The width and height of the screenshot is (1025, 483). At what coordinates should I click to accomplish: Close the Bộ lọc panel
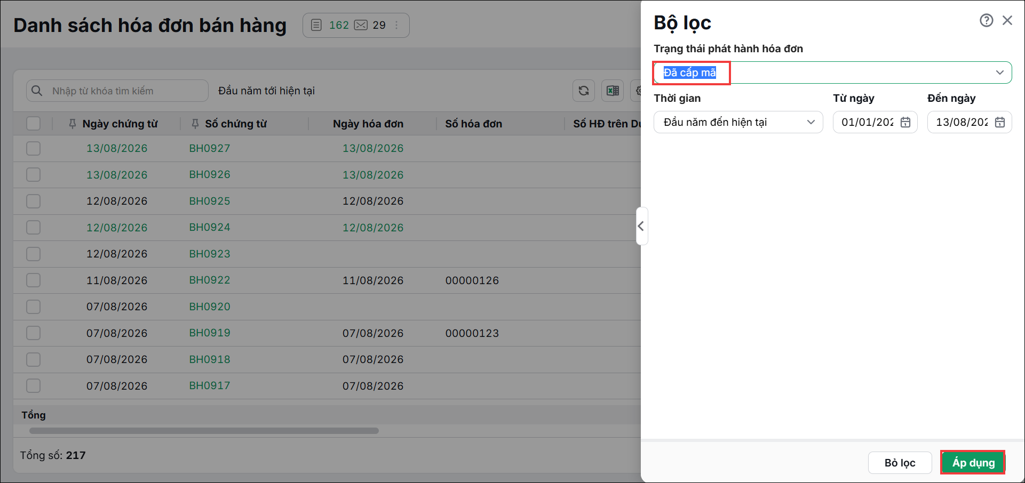click(x=1007, y=20)
